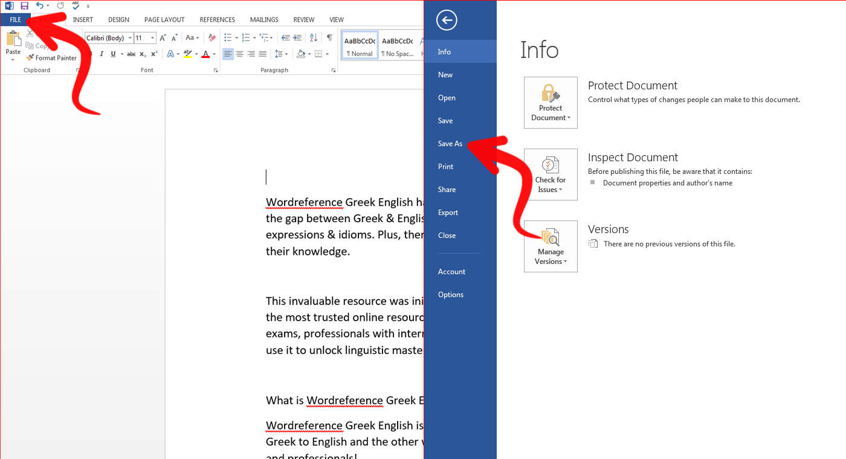The image size is (846, 459).
Task: Increase indent using the ribbon icon
Action: click(x=298, y=38)
